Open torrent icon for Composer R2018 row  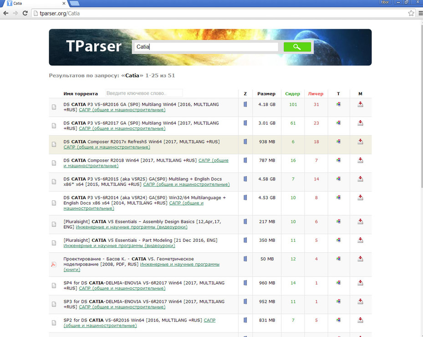pyautogui.click(x=338, y=160)
